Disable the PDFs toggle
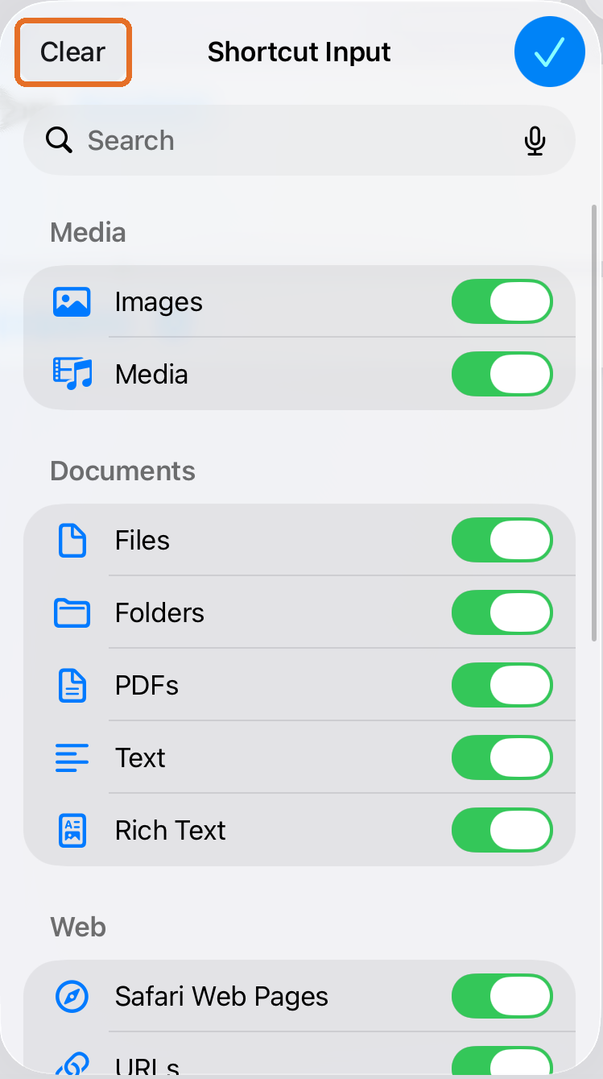Screen dimensions: 603x1079 (502, 685)
